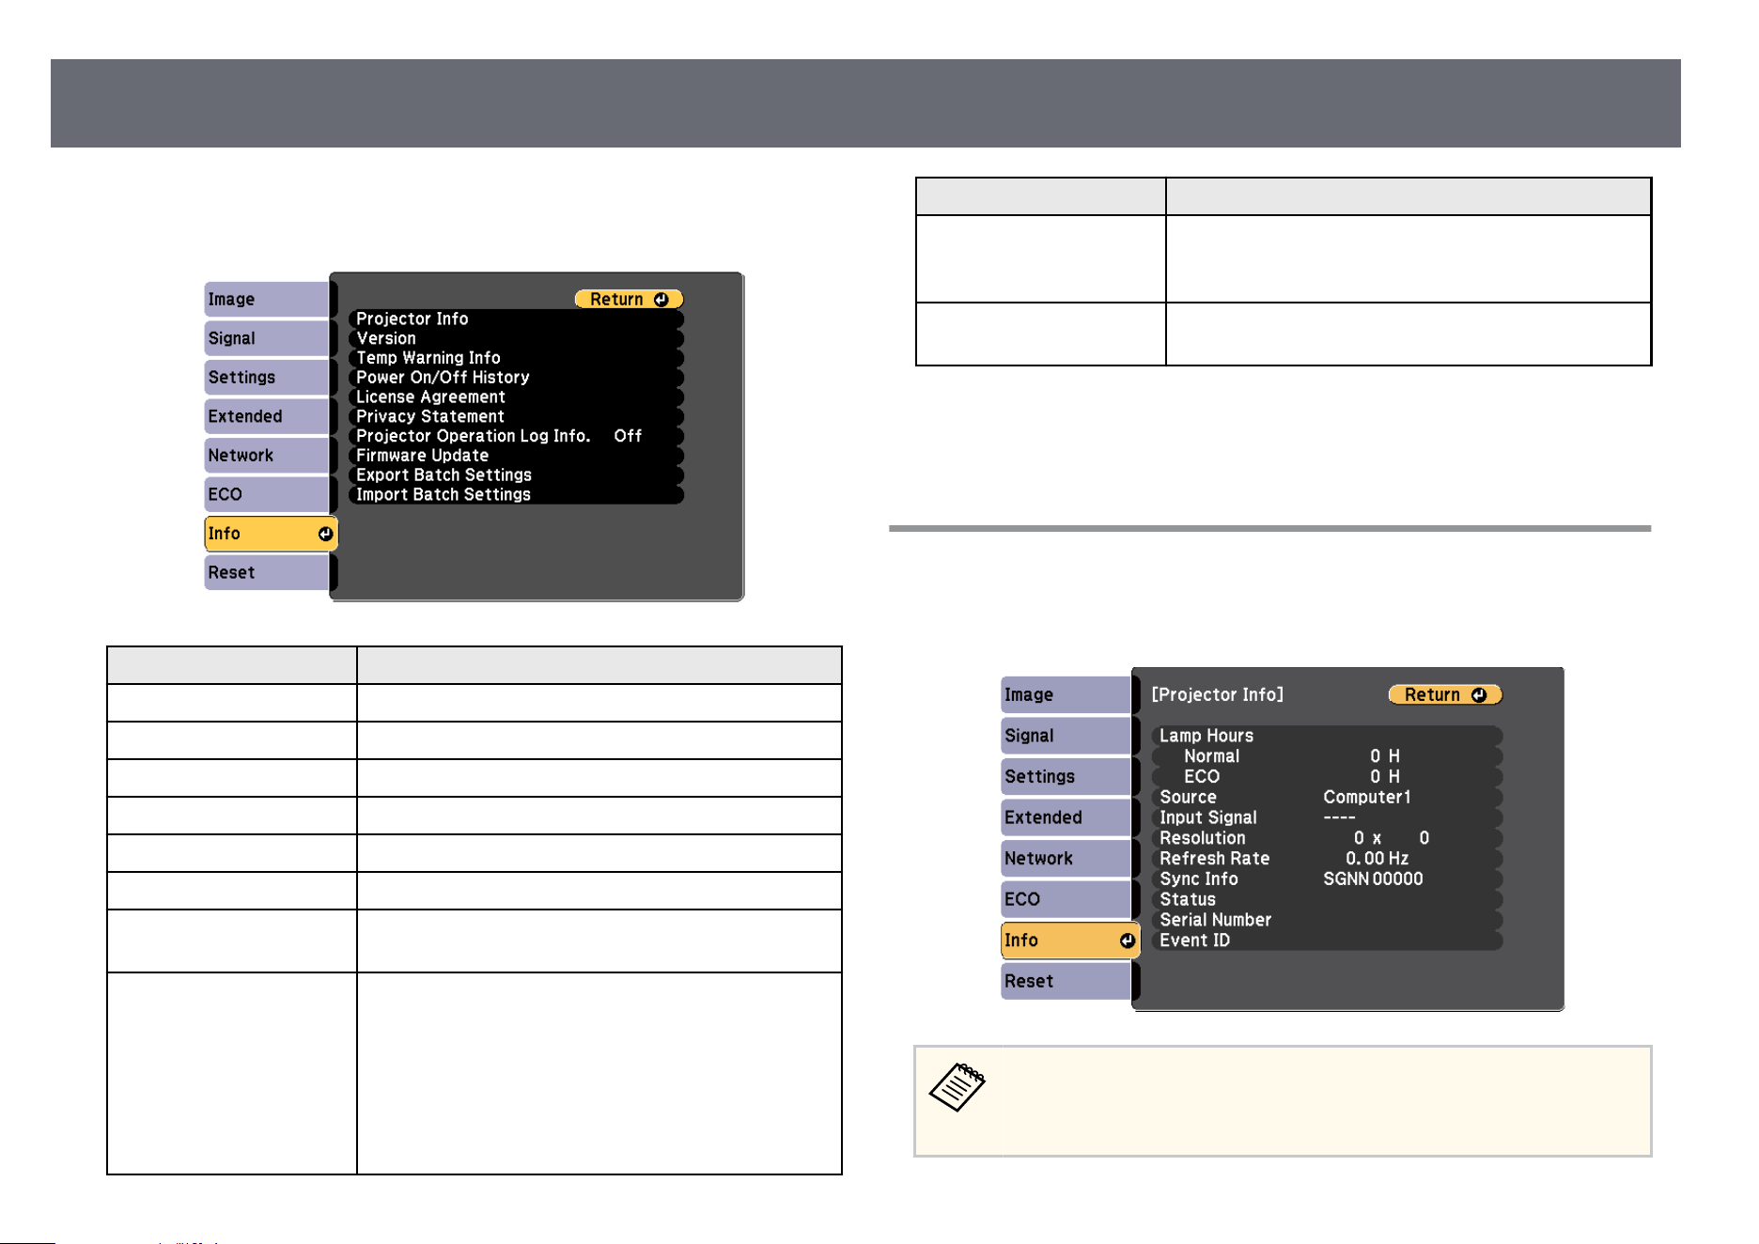Select Settings tab in Projector Info screen

point(1066,776)
